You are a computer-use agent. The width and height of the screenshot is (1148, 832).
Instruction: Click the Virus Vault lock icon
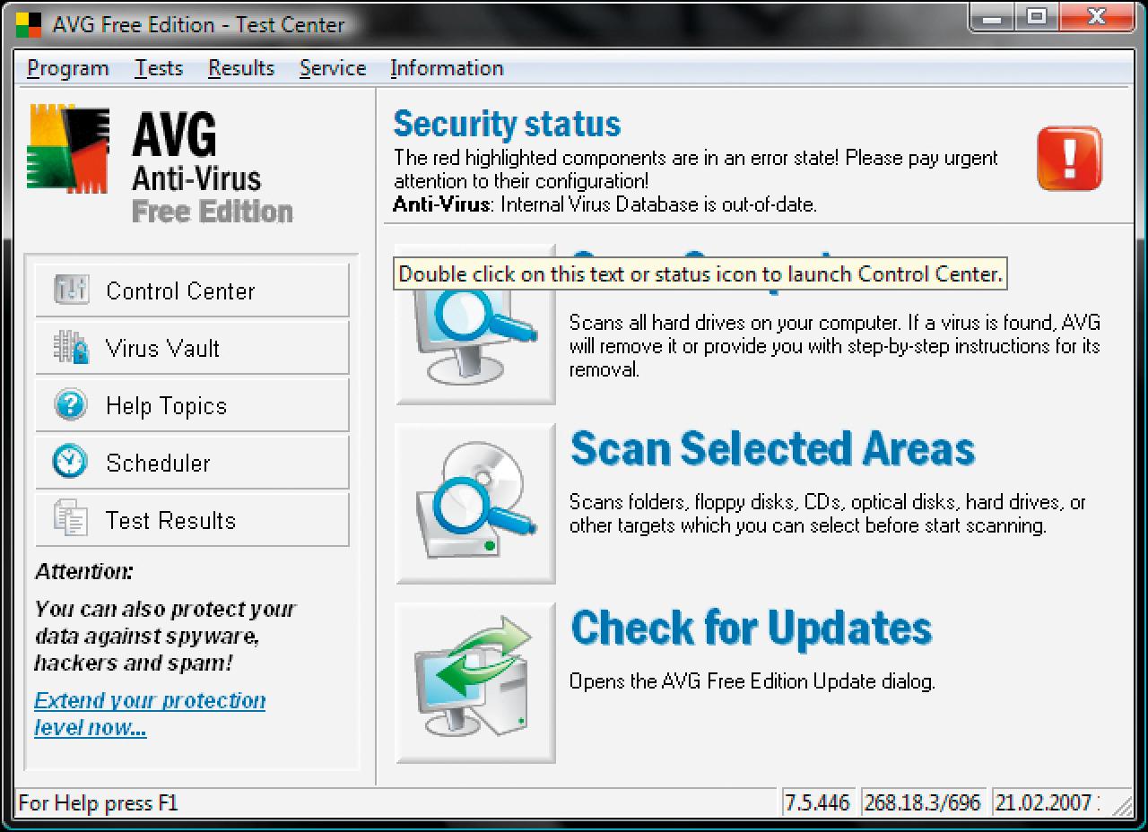[x=71, y=347]
